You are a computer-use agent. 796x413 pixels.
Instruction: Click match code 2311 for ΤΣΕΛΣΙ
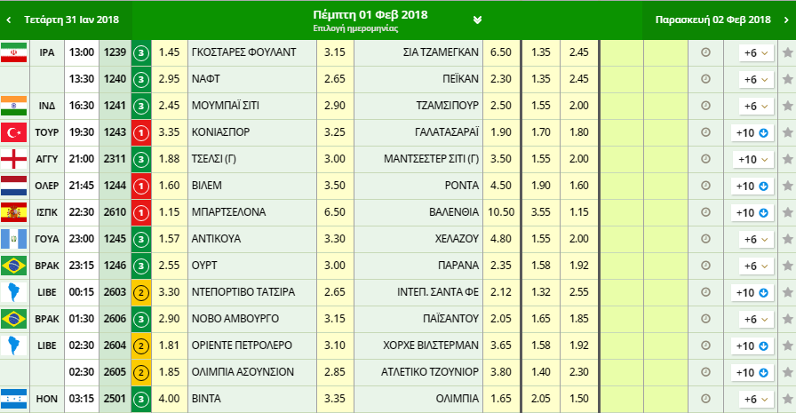[x=115, y=160]
